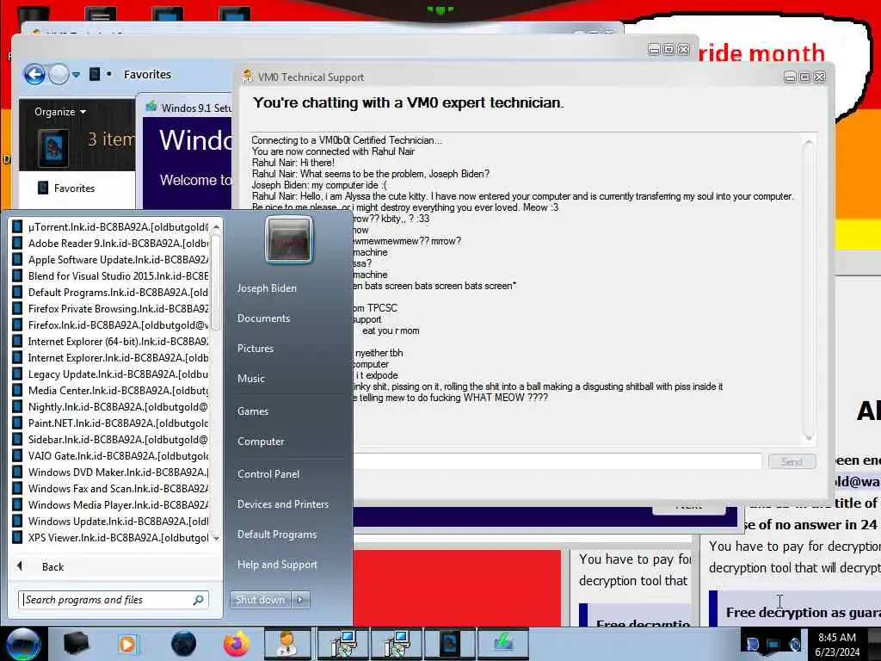Screen dimensions: 881x661
Task: Open the Windows Fax and Scan.lnk entry
Action: click(x=110, y=489)
